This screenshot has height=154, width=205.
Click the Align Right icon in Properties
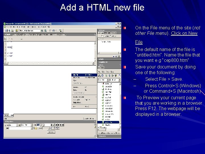[x=61, y=125]
